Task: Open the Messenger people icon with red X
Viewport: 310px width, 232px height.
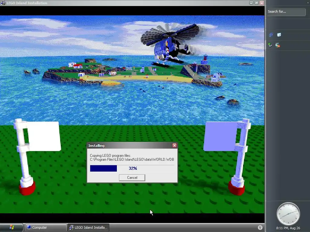Action: 278,45
